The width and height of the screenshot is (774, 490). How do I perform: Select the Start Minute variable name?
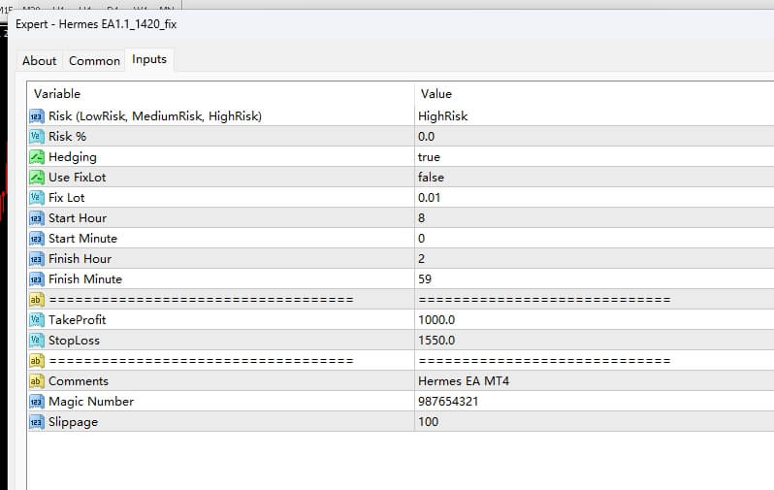pyautogui.click(x=83, y=238)
